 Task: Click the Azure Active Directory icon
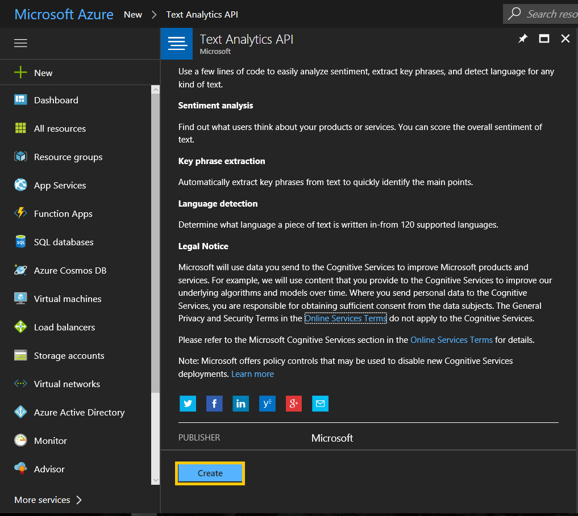click(20, 412)
